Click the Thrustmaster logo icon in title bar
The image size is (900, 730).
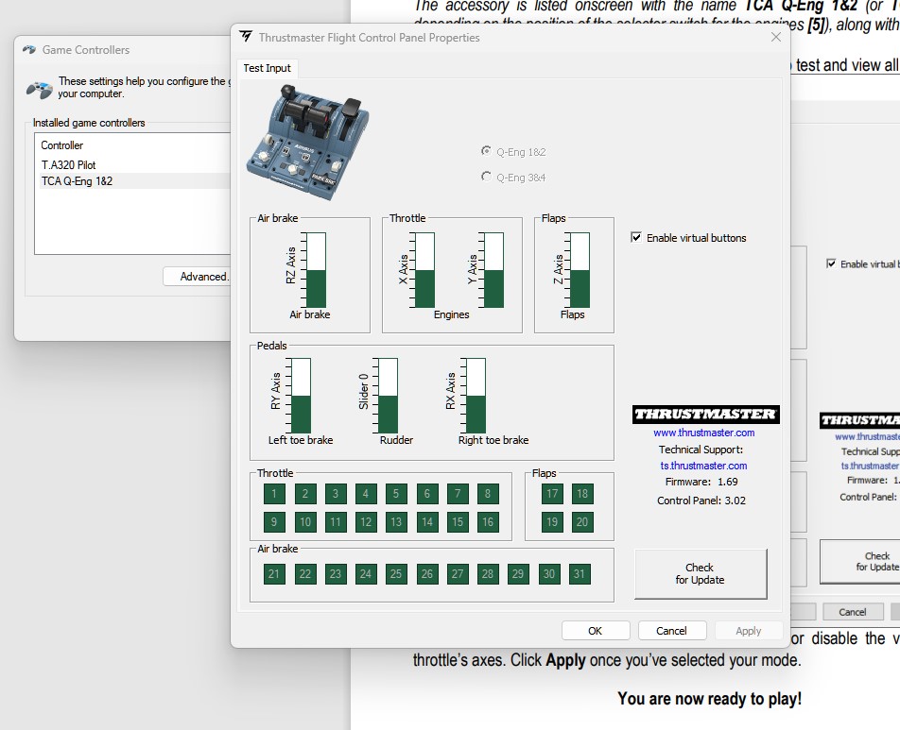click(247, 38)
